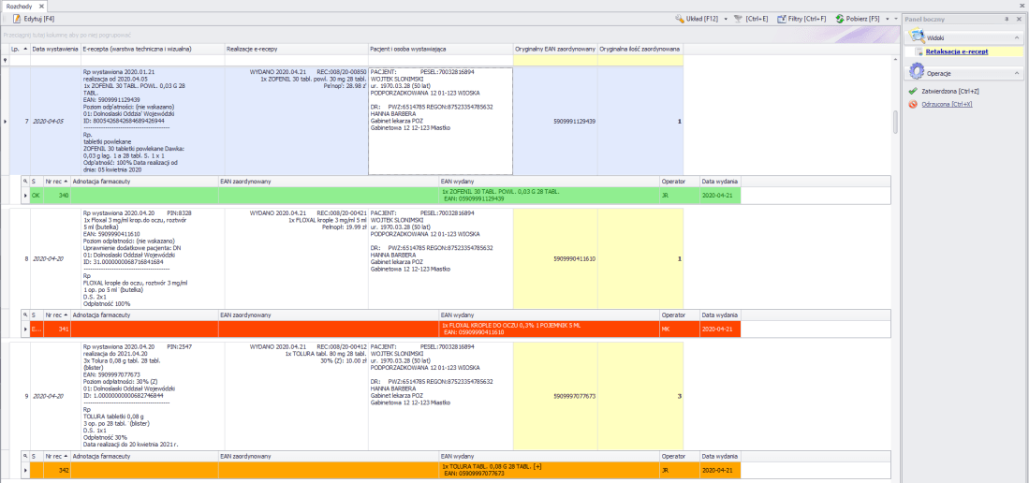Close the Rozchody tab
Image resolution: width=1029 pixels, height=483 pixels.
pyautogui.click(x=41, y=7)
